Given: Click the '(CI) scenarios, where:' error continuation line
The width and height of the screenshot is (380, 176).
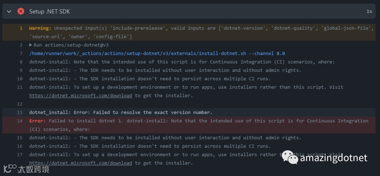Looking at the screenshot, I should tap(59, 129).
